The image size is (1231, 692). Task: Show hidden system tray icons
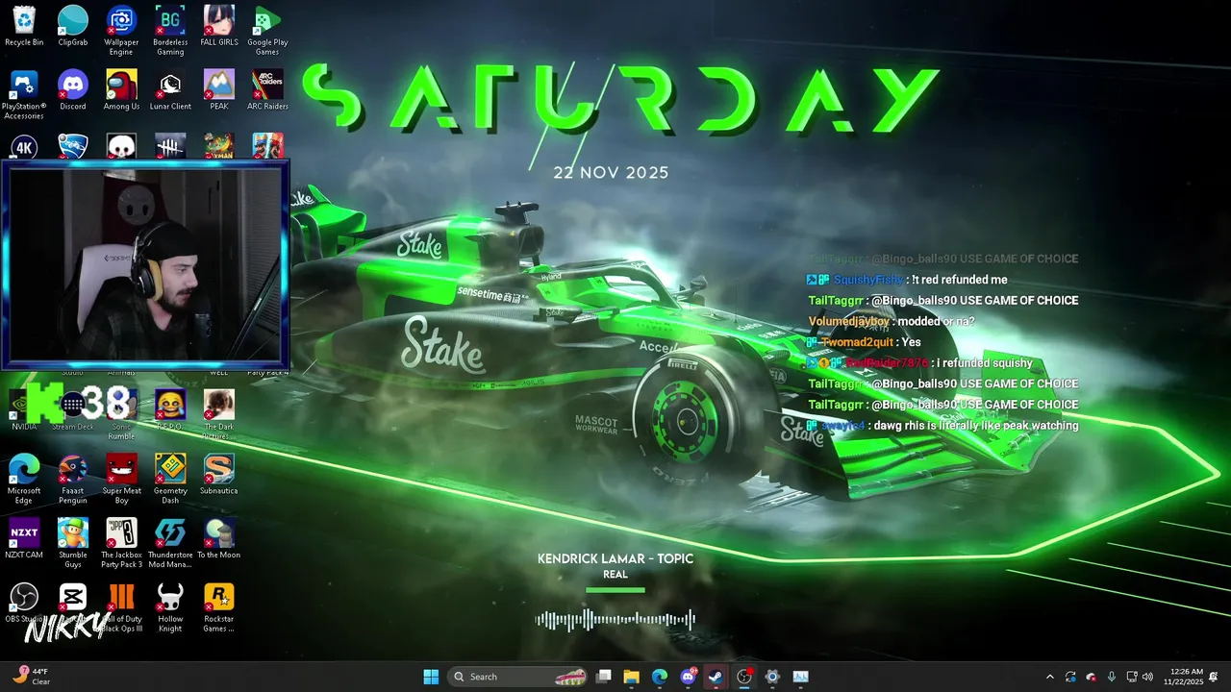[1049, 677]
